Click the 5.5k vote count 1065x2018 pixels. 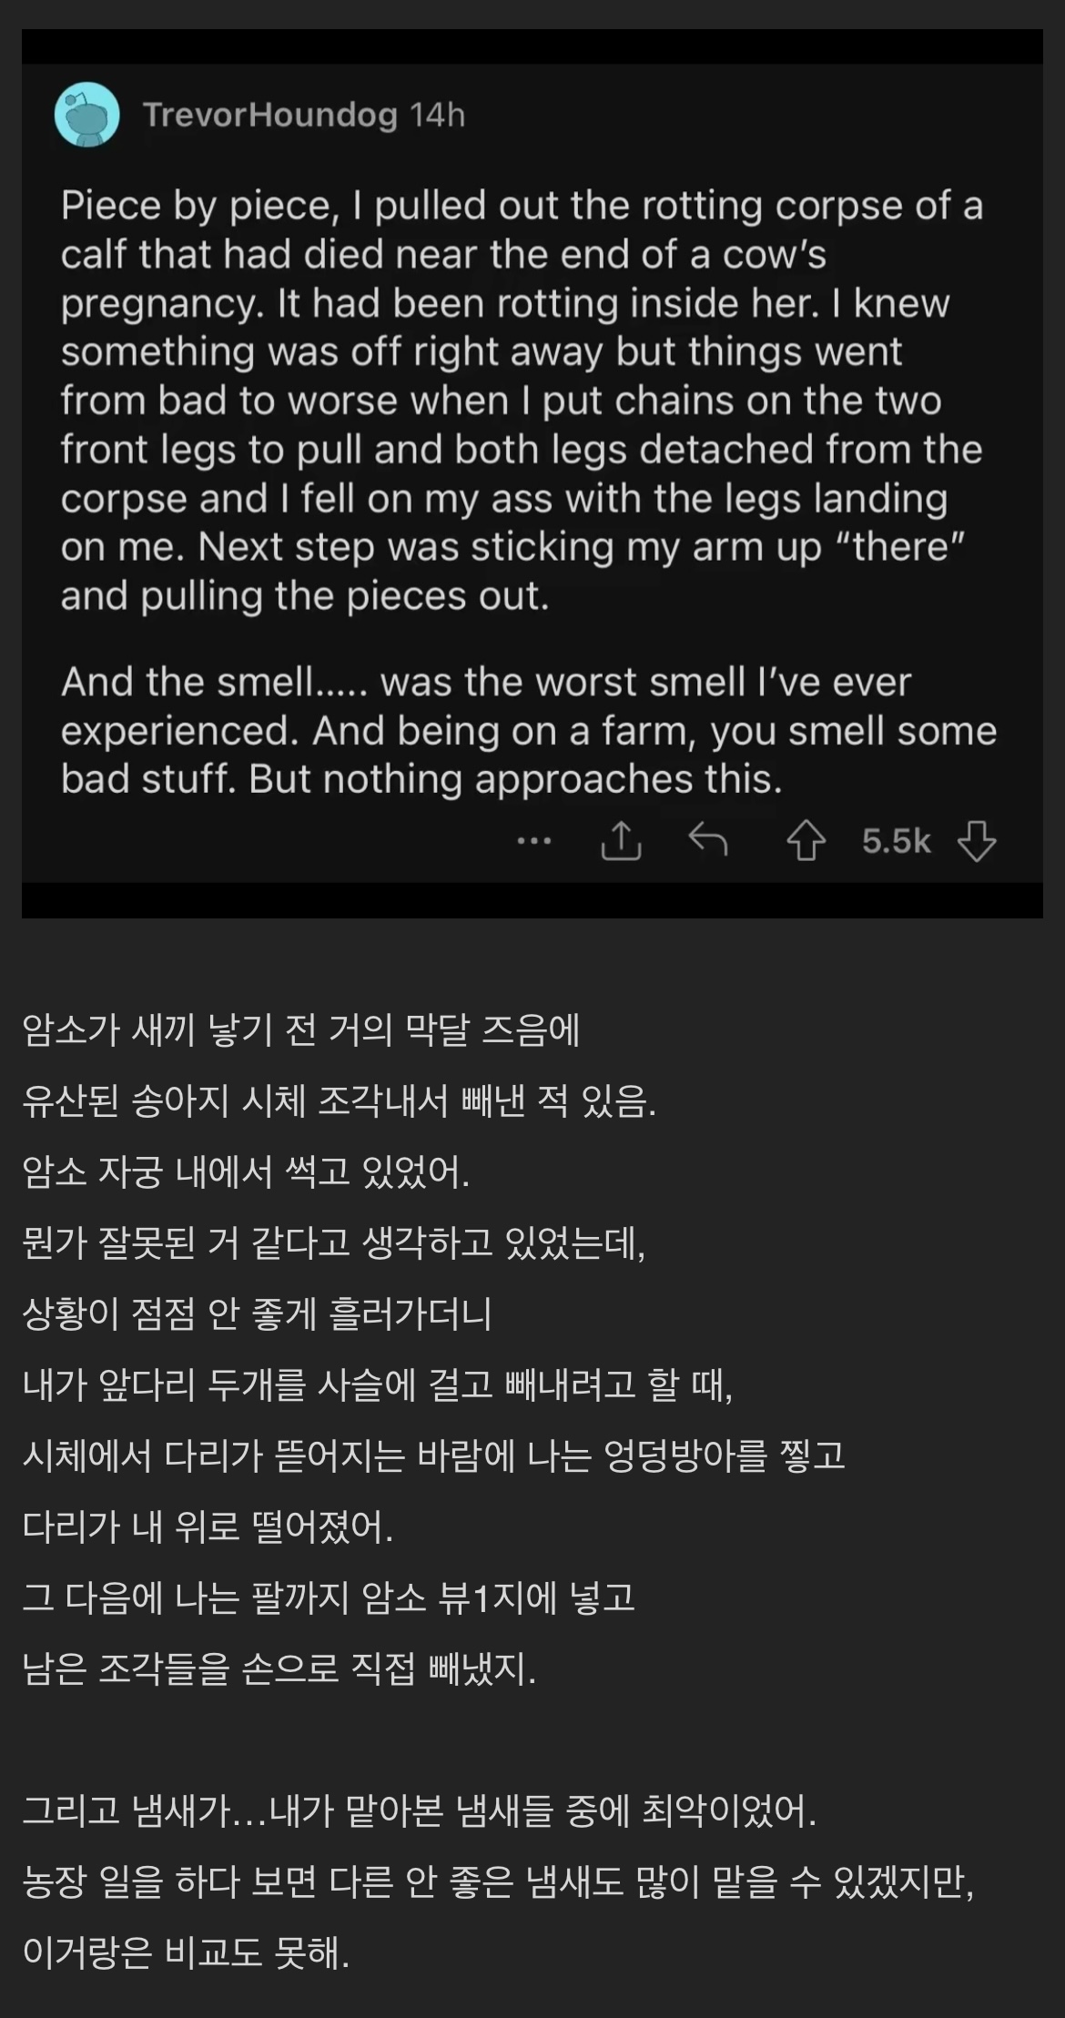click(x=897, y=842)
